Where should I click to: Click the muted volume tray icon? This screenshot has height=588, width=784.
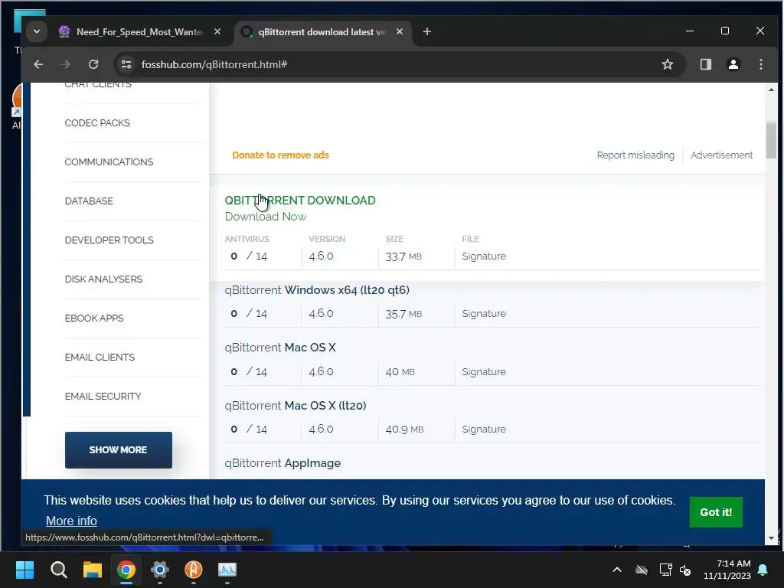tap(685, 570)
